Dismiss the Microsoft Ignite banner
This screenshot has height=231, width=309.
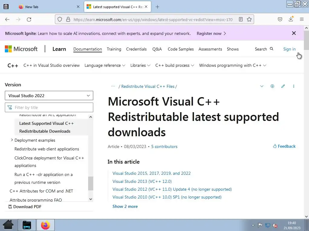point(294,33)
